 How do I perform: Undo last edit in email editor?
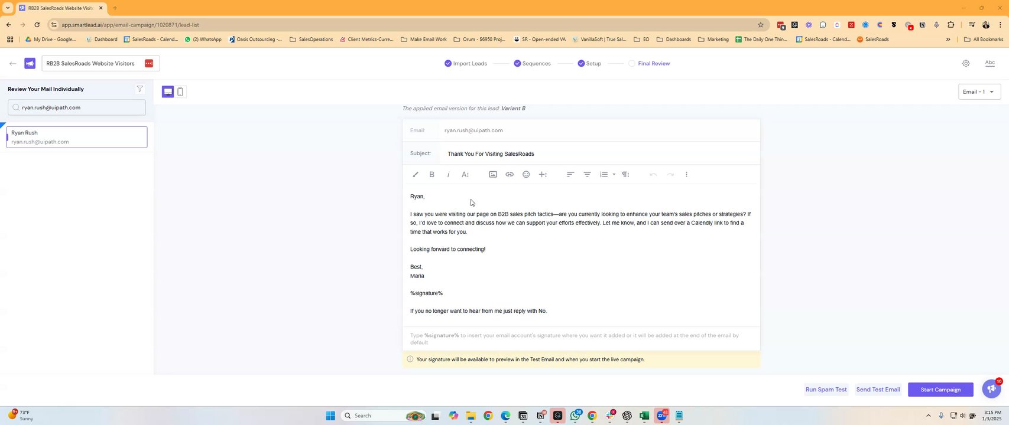653,175
